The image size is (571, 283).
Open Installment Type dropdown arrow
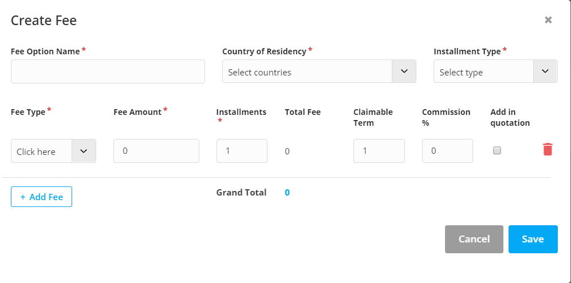tap(545, 71)
